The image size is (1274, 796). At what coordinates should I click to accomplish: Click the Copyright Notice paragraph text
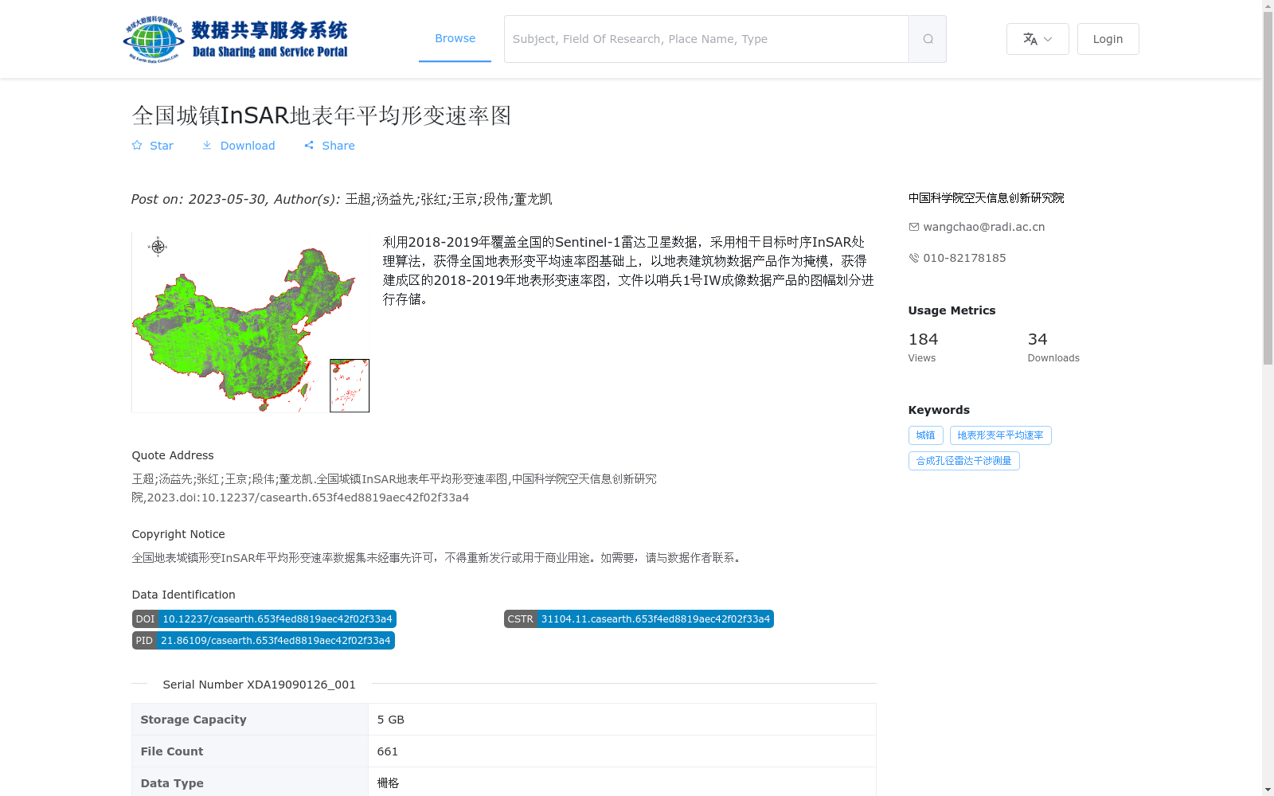tap(438, 558)
